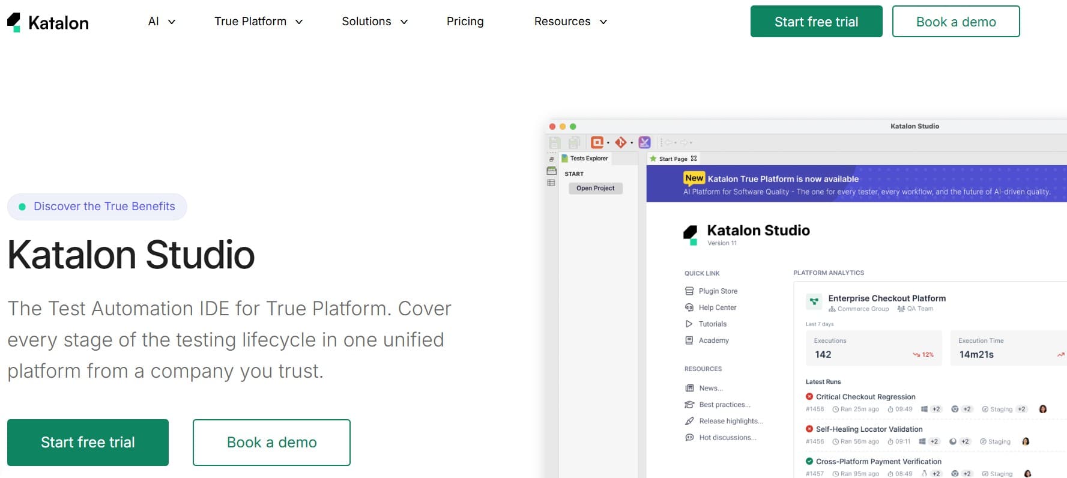Click the restore icon on the left sidebar strip

(551, 159)
